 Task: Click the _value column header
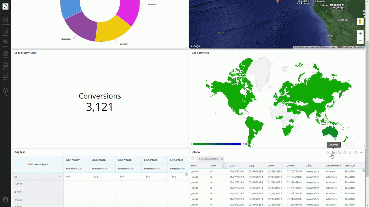tap(290, 166)
